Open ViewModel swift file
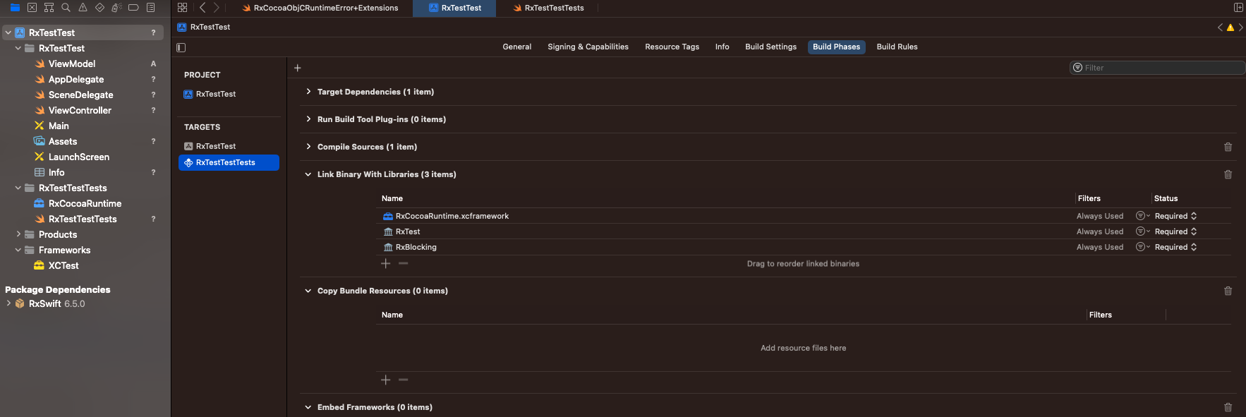Image resolution: width=1246 pixels, height=417 pixels. click(71, 64)
